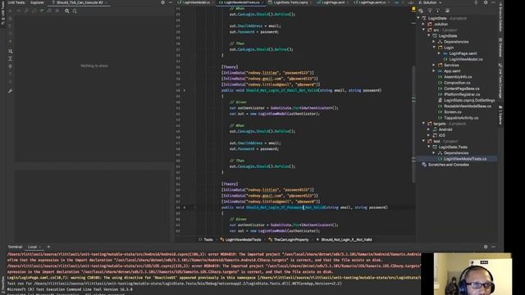
Task: Open LoginState.Tests.csproj editor tab
Action: 289,2
